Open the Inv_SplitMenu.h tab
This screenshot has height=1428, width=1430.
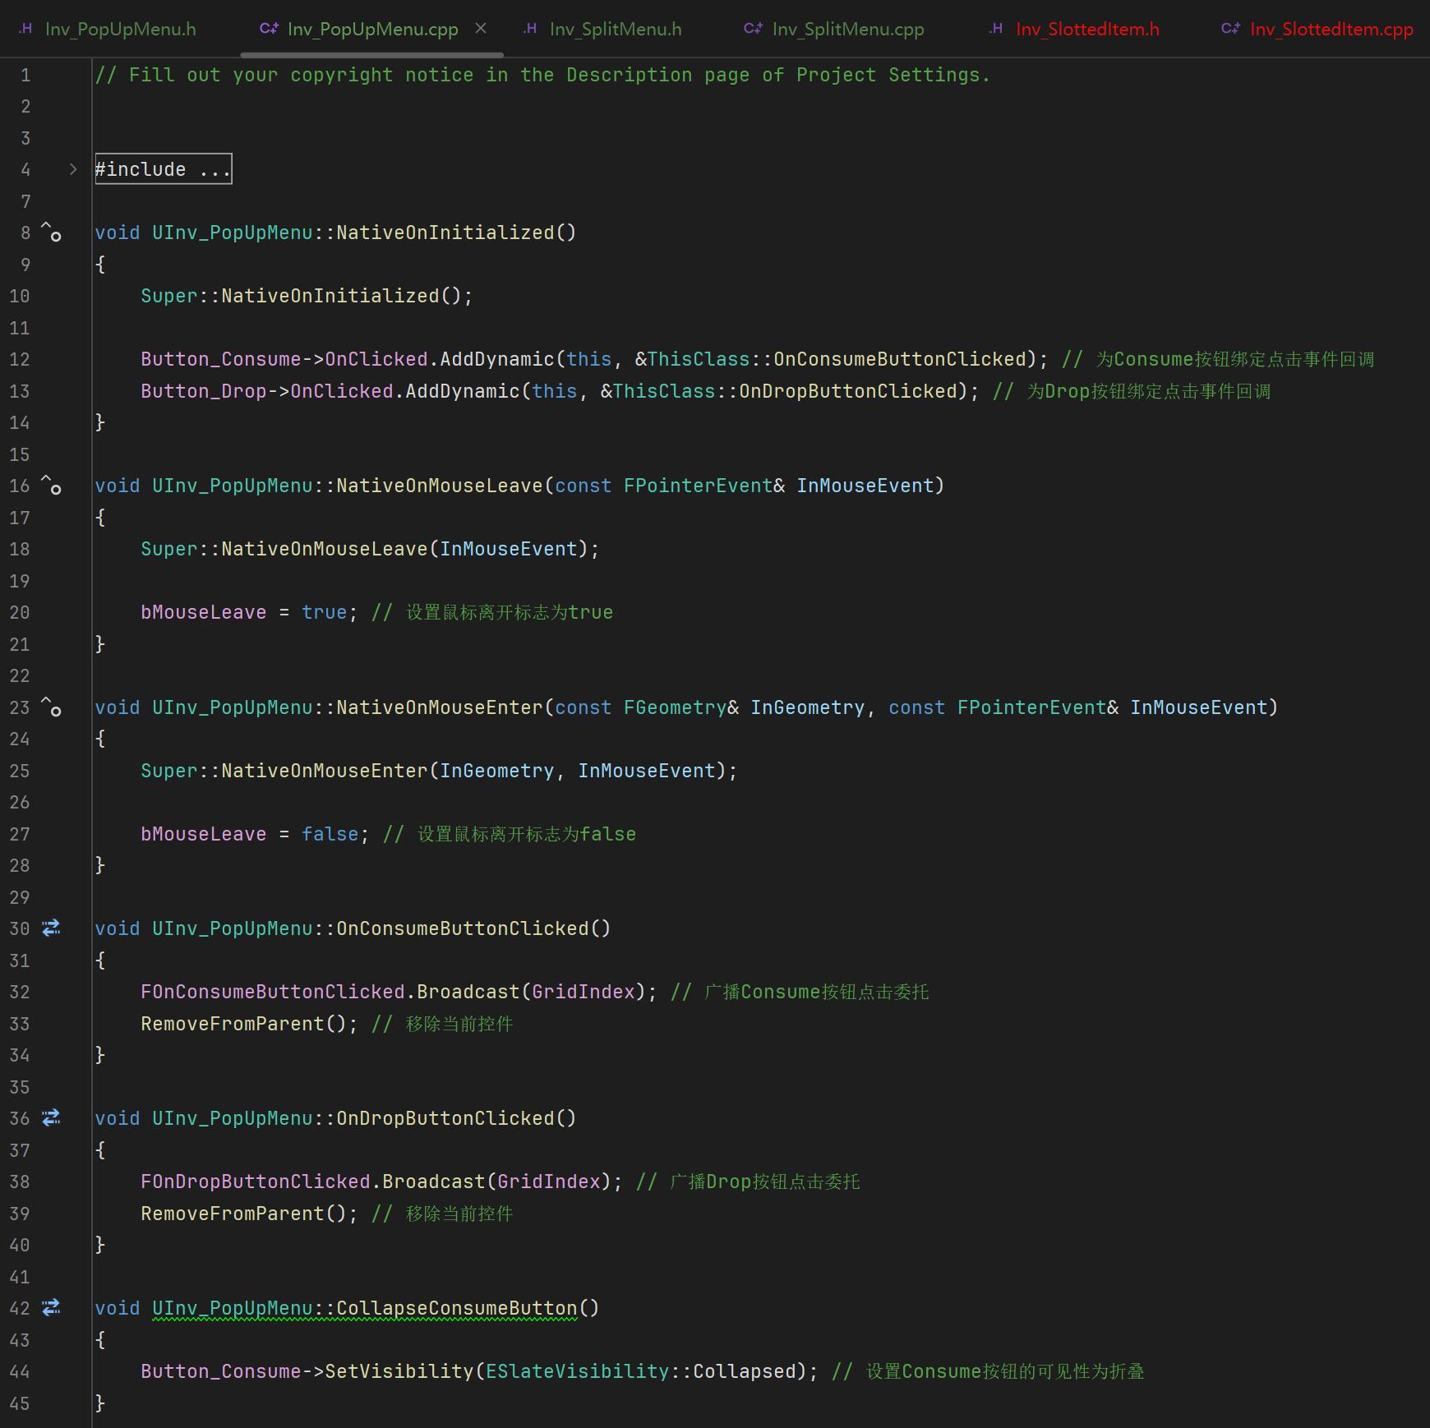(603, 29)
